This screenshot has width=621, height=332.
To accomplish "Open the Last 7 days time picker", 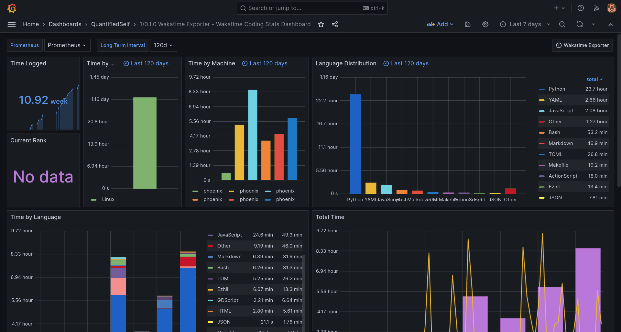I will coord(525,24).
